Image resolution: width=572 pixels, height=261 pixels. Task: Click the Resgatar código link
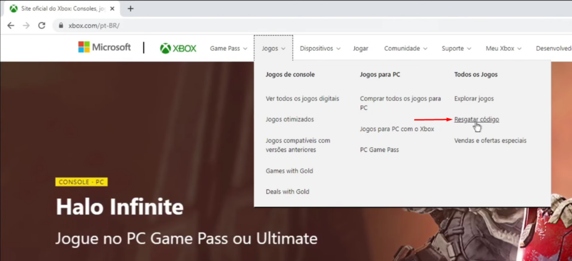pos(476,119)
